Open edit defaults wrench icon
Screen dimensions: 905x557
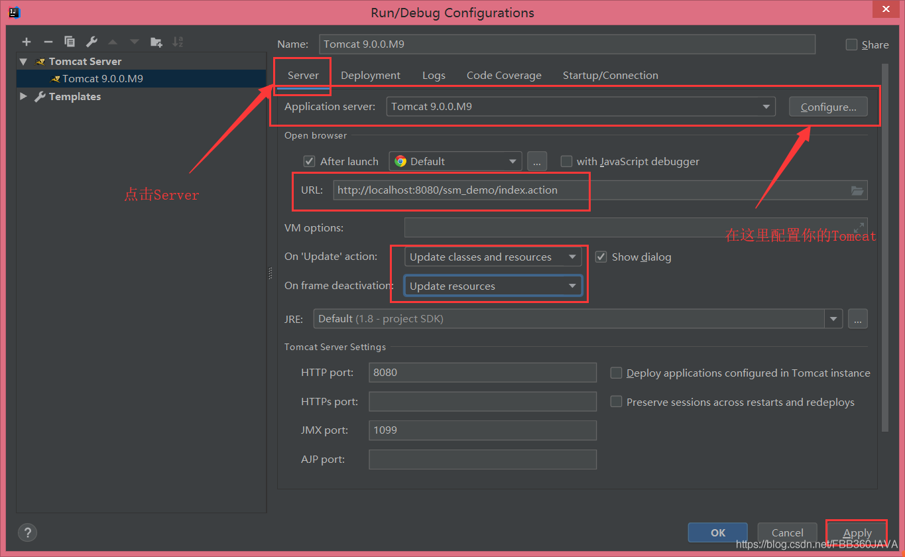(x=91, y=42)
